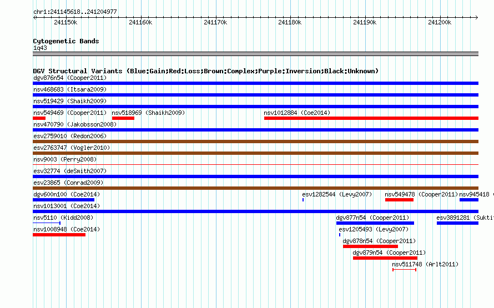Viewport: 494px width, 308px height.
Task: Click the Cytogenetic Bands track title
Action: (x=66, y=41)
